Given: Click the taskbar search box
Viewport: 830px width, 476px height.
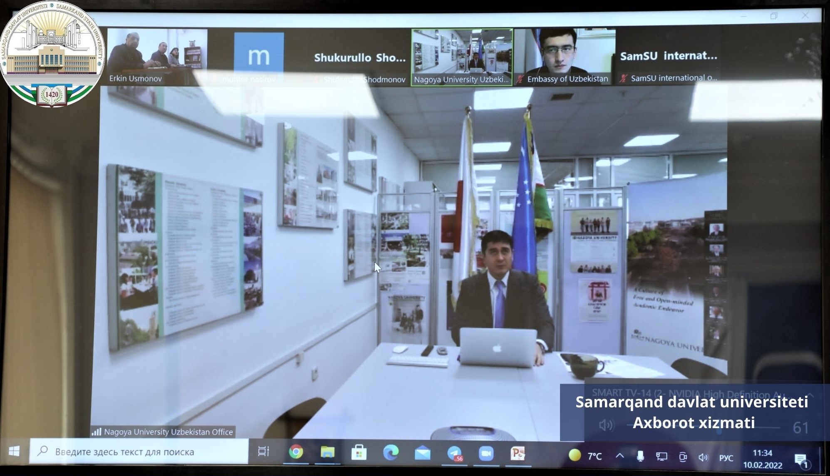Looking at the screenshot, I should tap(139, 451).
